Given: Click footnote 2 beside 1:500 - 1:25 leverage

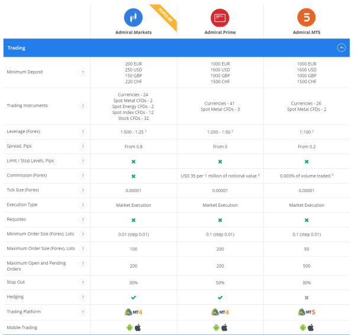Looking at the screenshot, I should coord(146,131).
